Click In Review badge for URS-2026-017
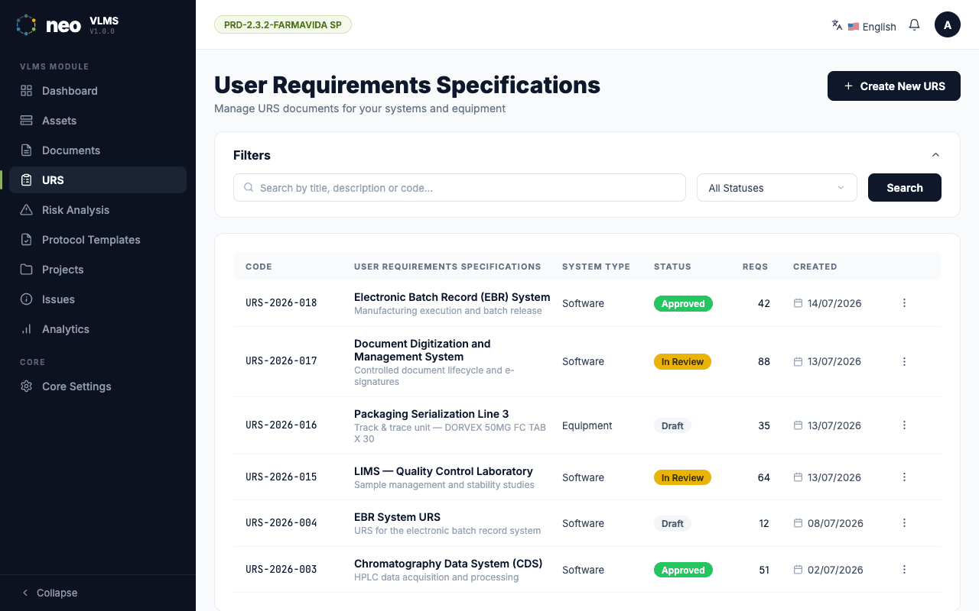Screen dimensions: 979x611 point(682,361)
